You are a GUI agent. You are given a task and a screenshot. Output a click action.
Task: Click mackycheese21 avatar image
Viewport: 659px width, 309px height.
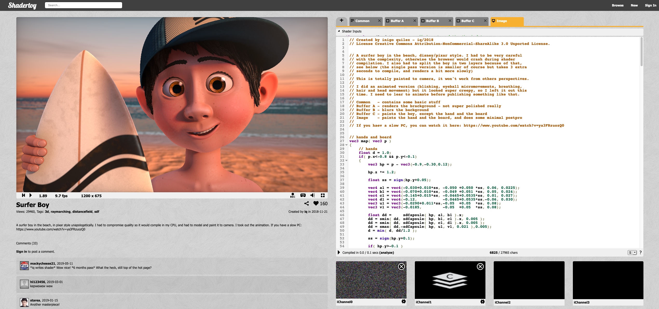point(24,266)
